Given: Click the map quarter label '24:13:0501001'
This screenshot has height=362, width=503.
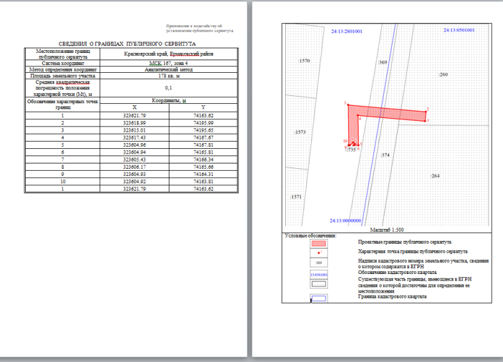Looking at the screenshot, I should coord(459,30).
